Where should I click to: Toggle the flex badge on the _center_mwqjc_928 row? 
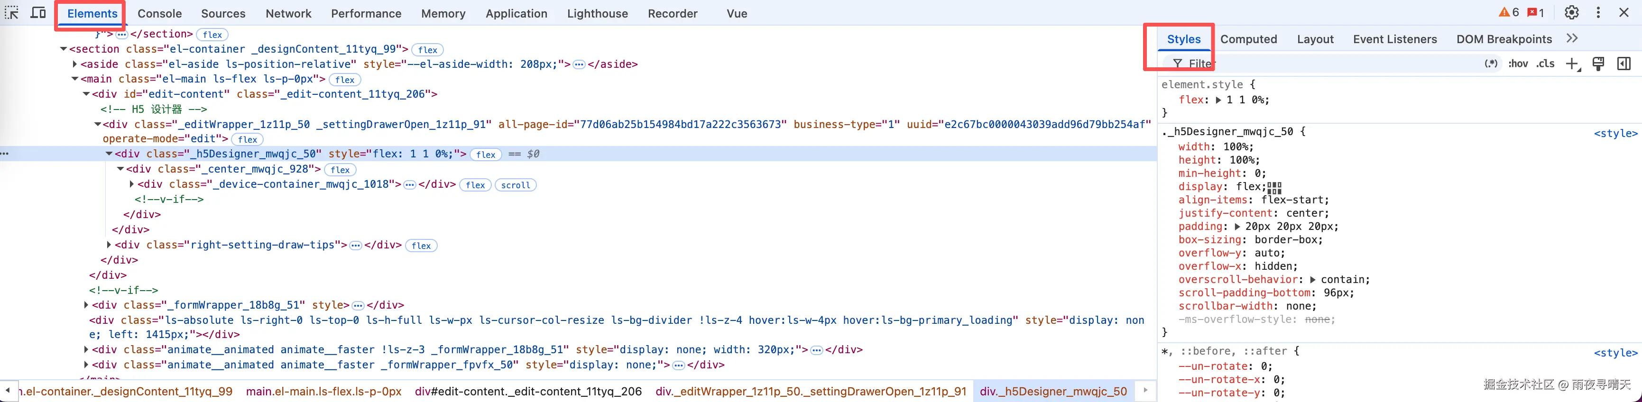point(341,170)
